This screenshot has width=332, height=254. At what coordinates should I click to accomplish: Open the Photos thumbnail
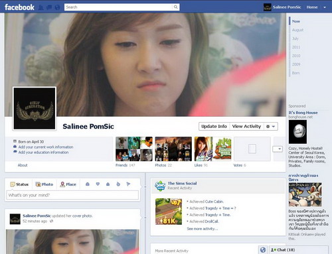[x=173, y=149]
